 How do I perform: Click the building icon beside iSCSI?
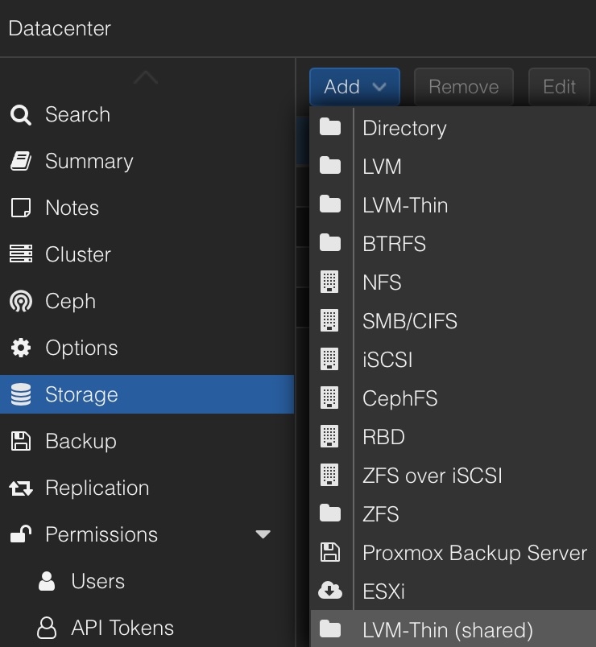coord(329,359)
